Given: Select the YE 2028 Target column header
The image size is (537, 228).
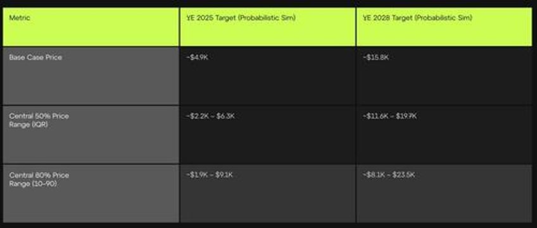Looking at the screenshot, I should point(444,27).
